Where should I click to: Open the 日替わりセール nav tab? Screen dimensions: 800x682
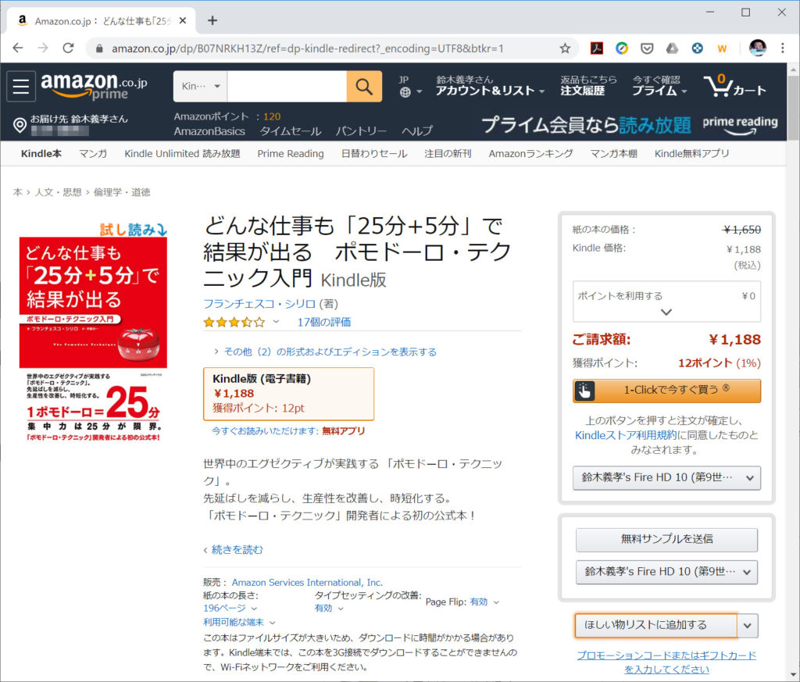point(374,154)
